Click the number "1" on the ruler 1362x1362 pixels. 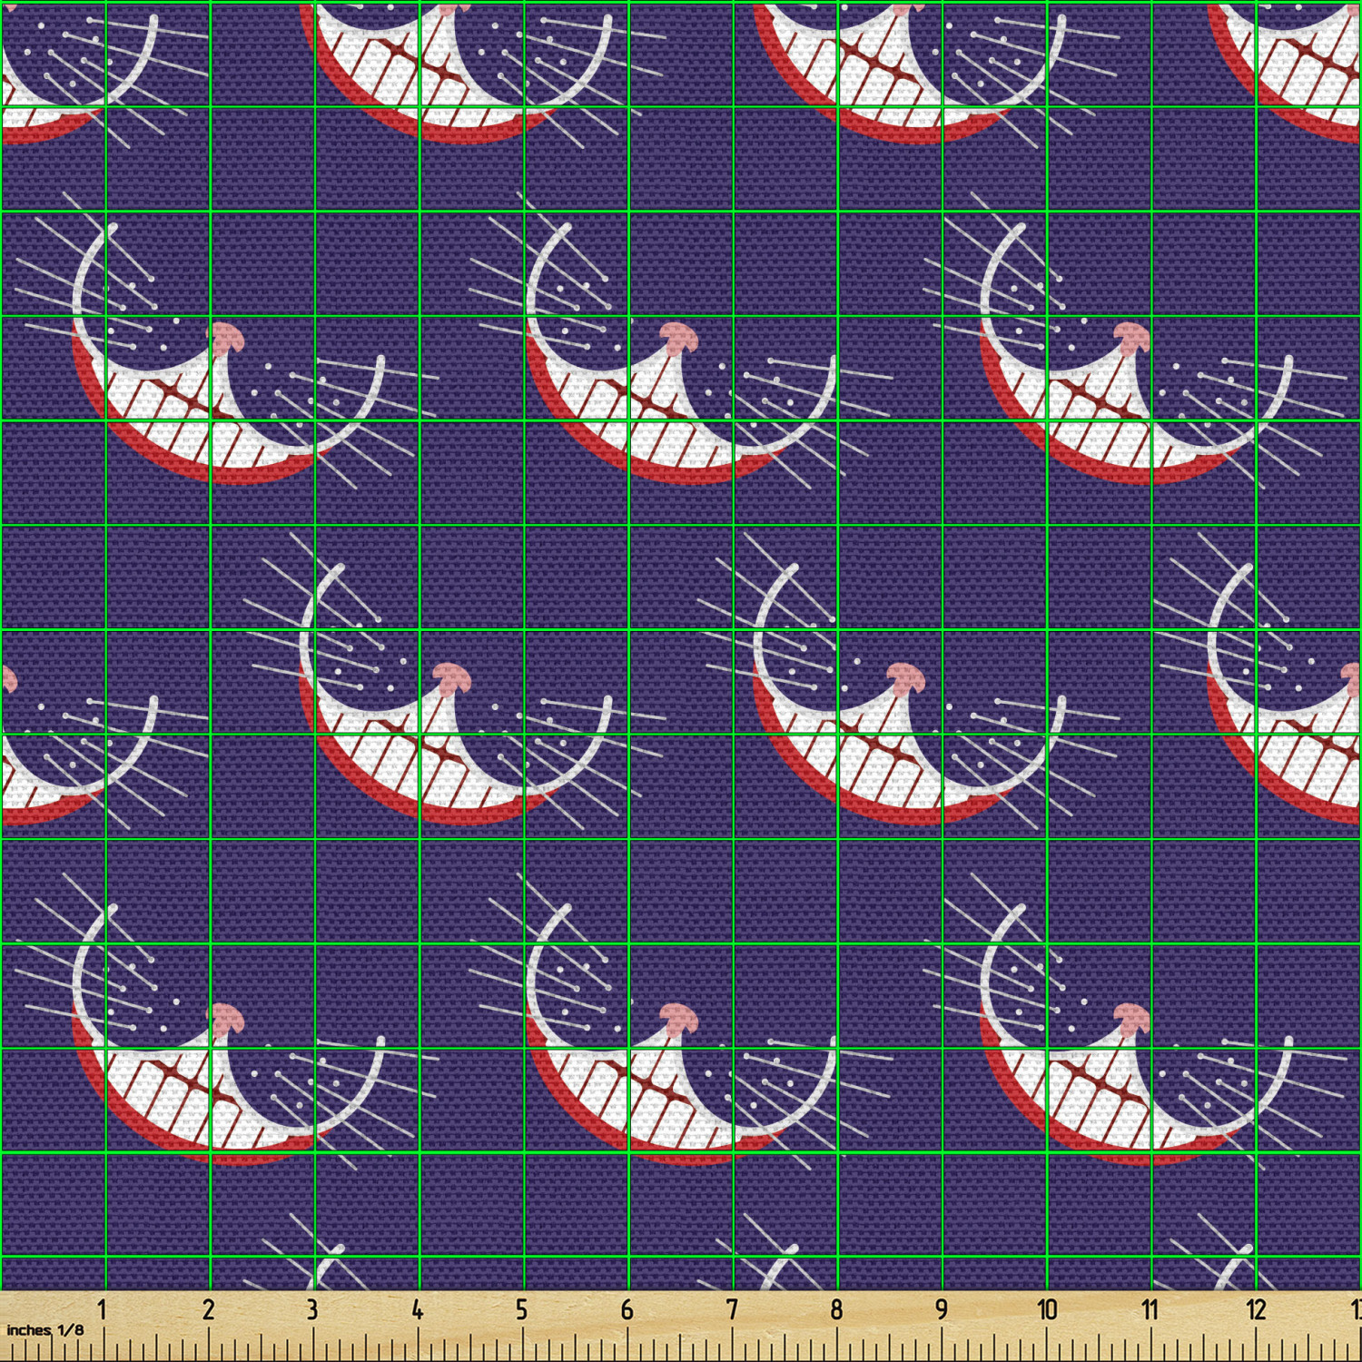pyautogui.click(x=102, y=1309)
